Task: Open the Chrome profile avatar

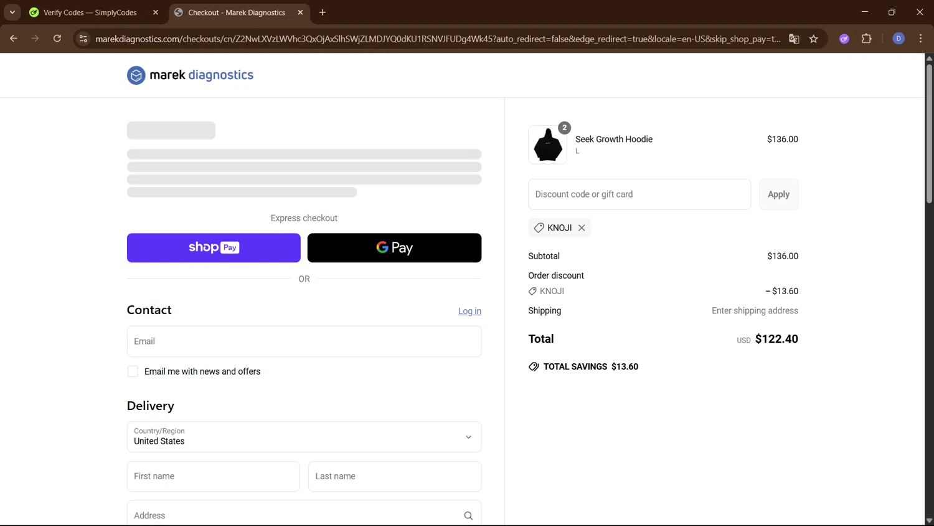Action: pos(899,39)
